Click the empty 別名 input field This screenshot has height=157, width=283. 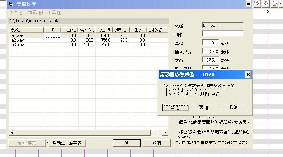[223, 34]
